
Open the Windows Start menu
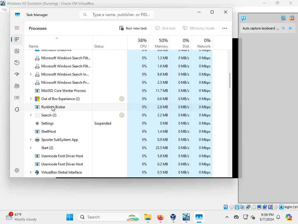[x=70, y=217]
